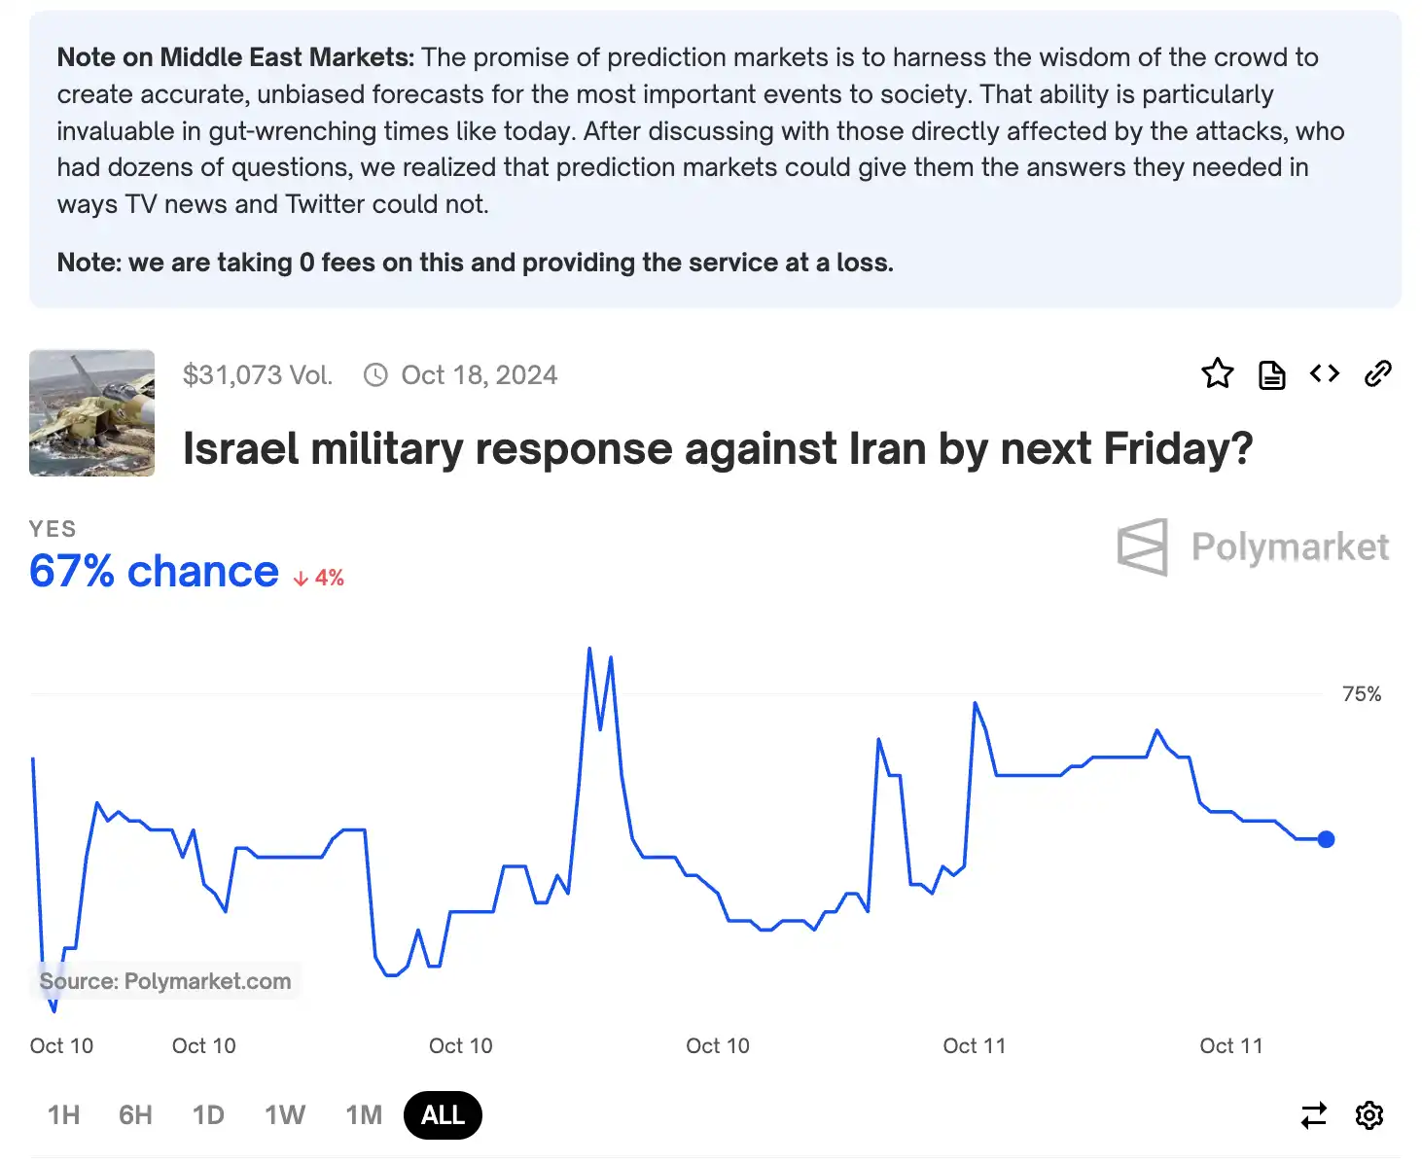The image size is (1422, 1163).
Task: Click the swap arrows chart icon
Action: click(1314, 1114)
